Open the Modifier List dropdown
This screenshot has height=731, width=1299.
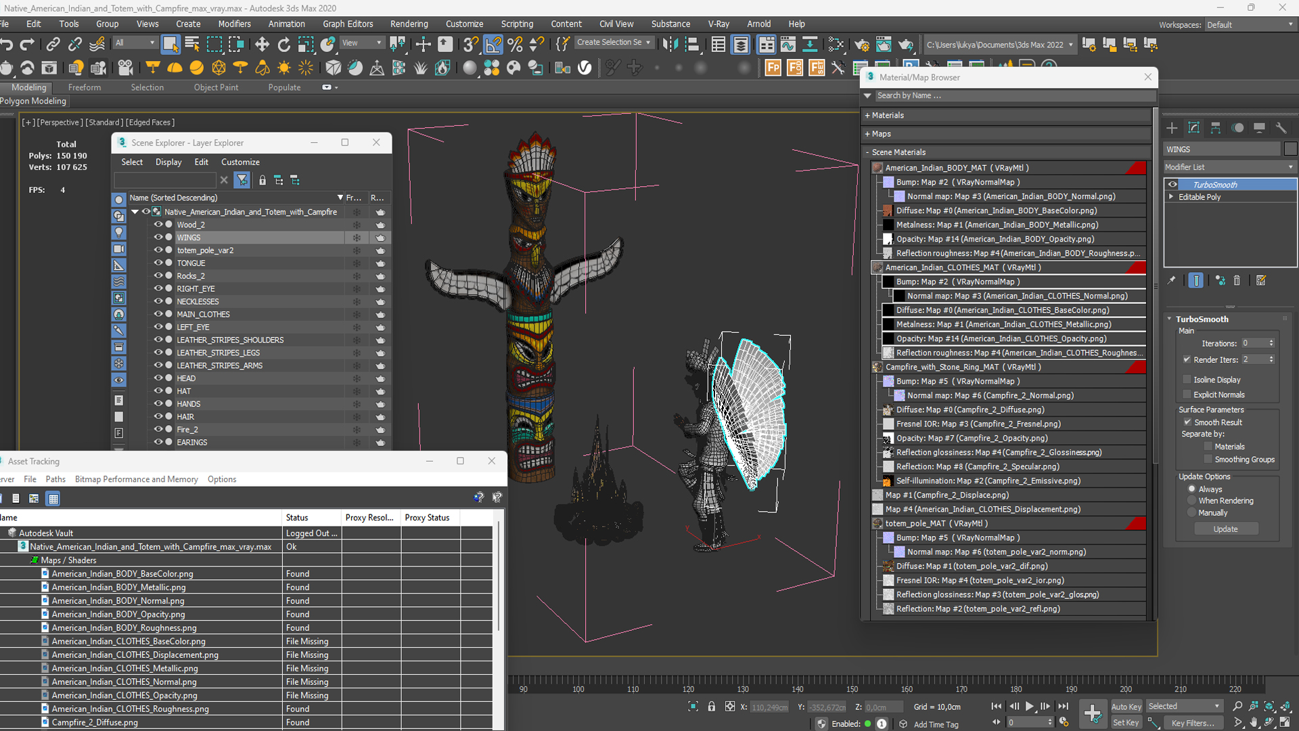tap(1228, 167)
